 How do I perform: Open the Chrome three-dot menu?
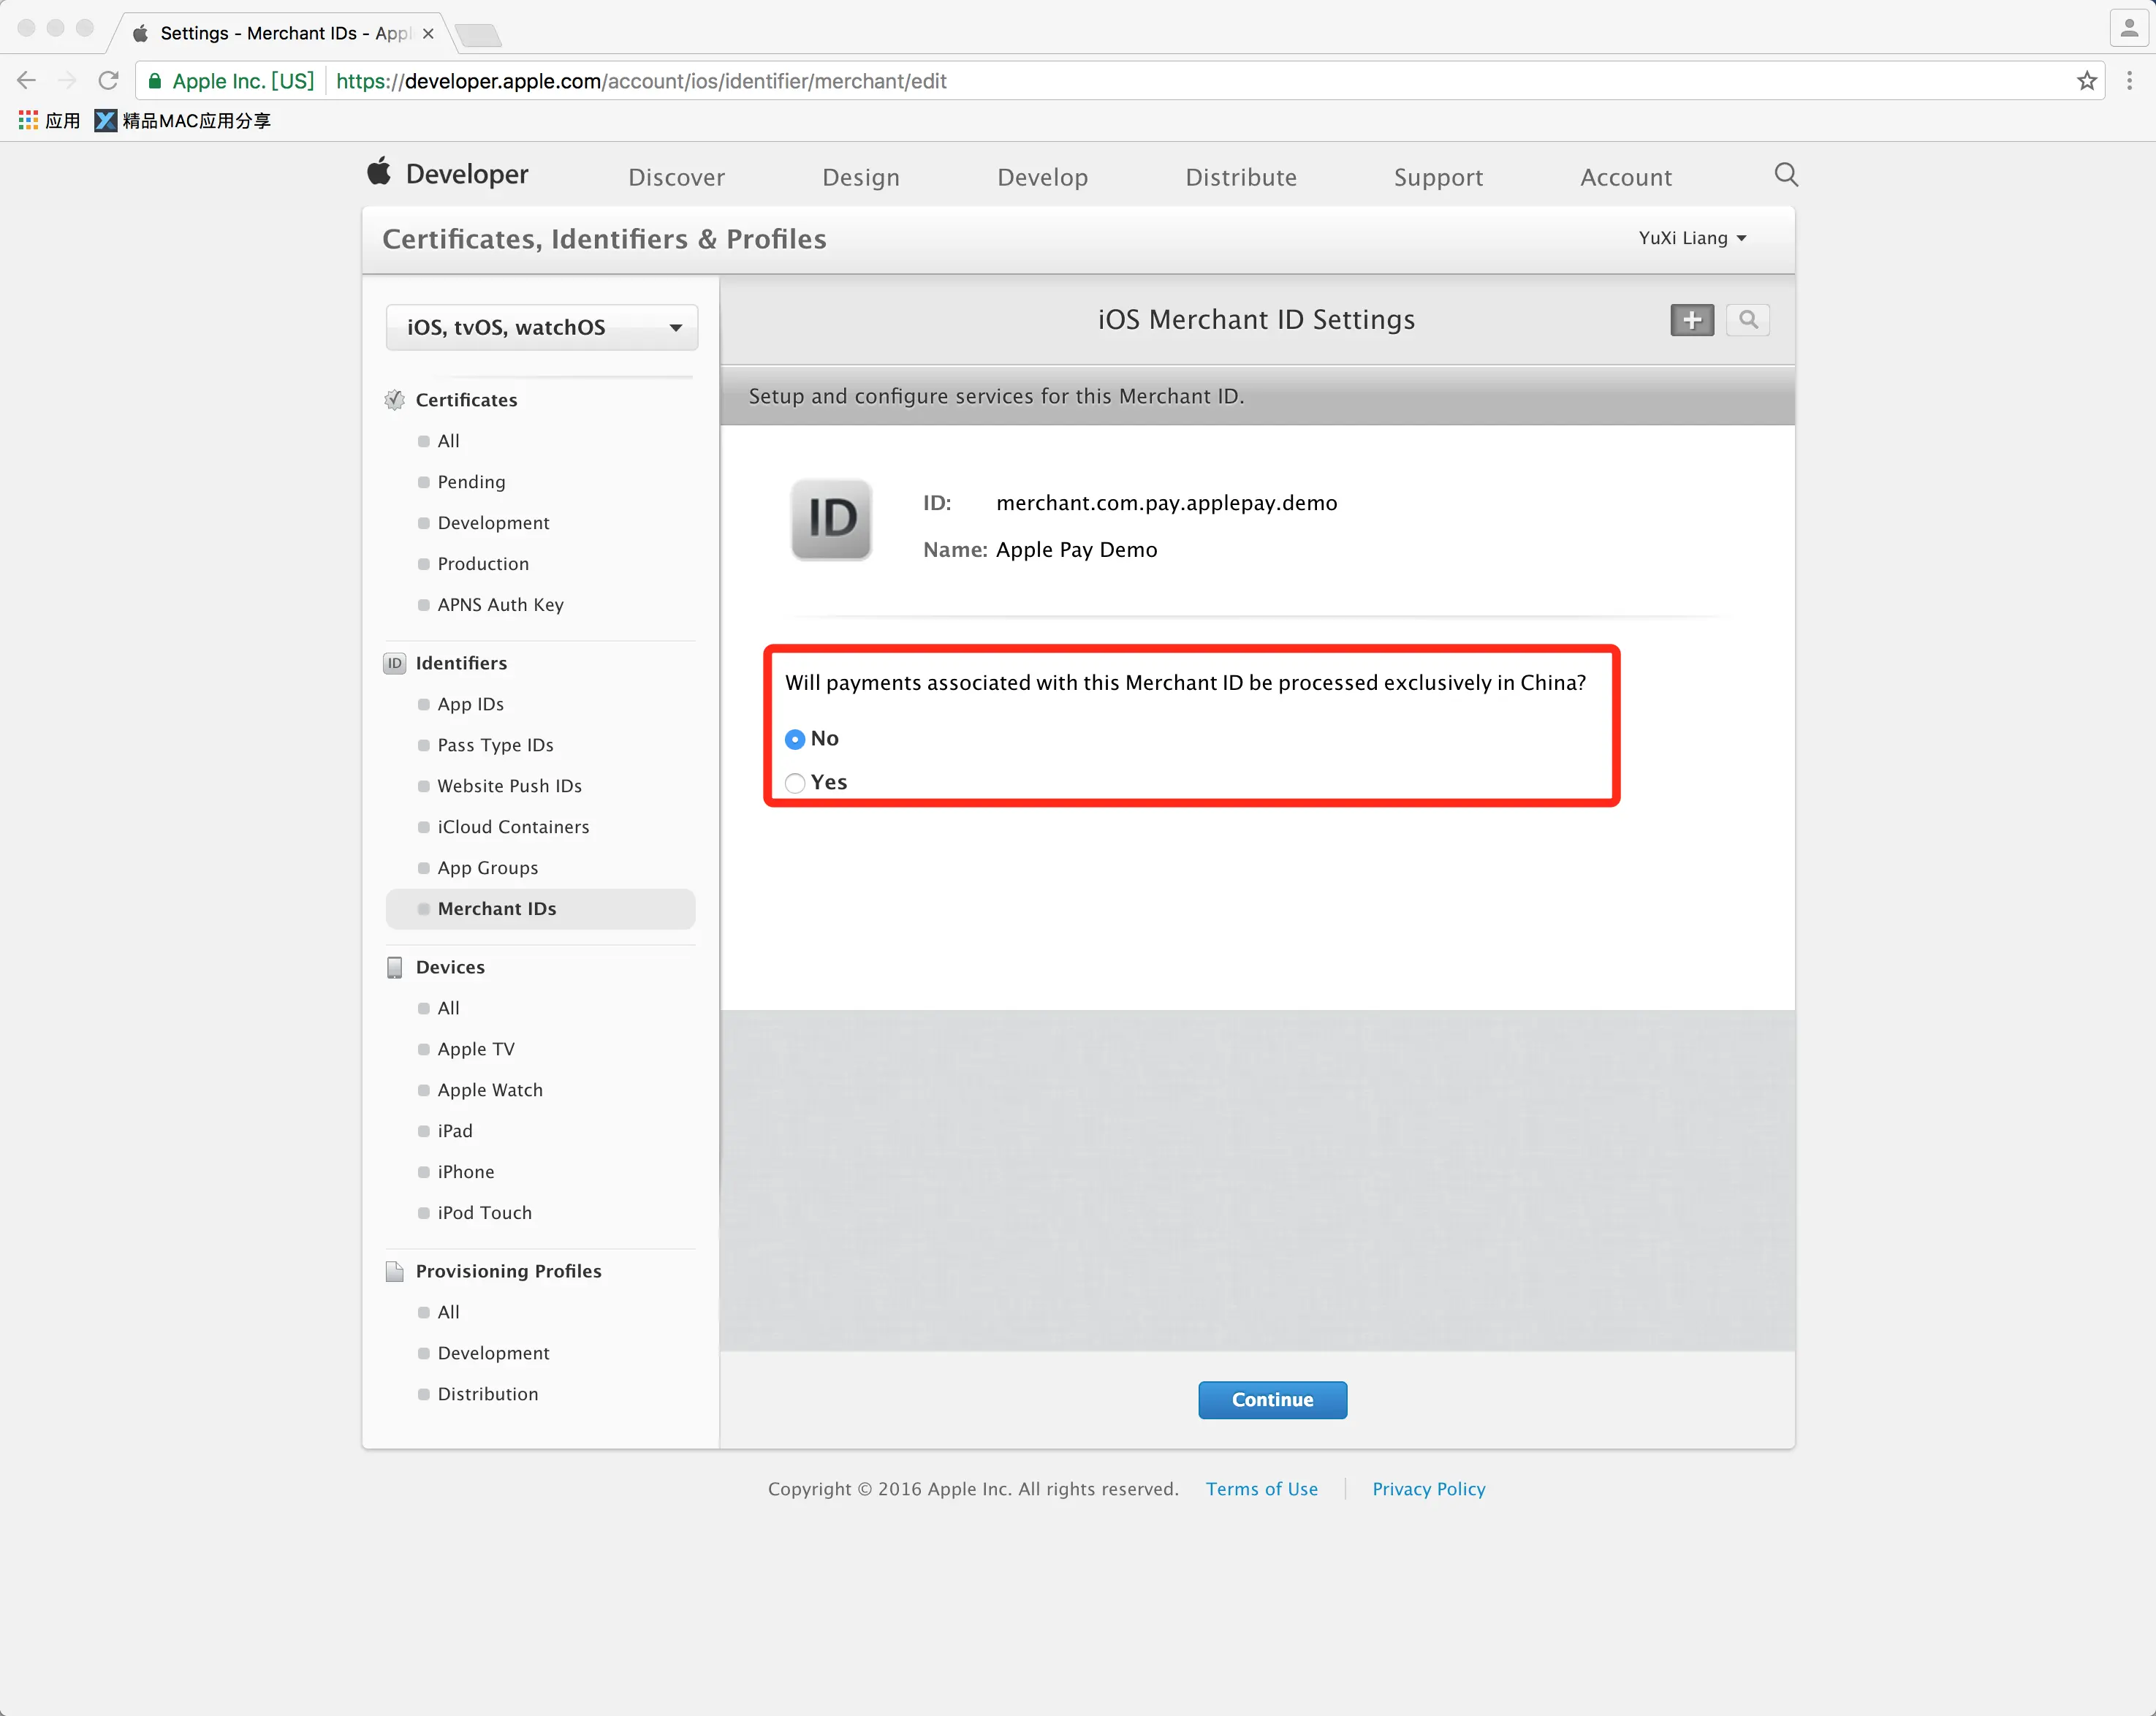pyautogui.click(x=2129, y=81)
